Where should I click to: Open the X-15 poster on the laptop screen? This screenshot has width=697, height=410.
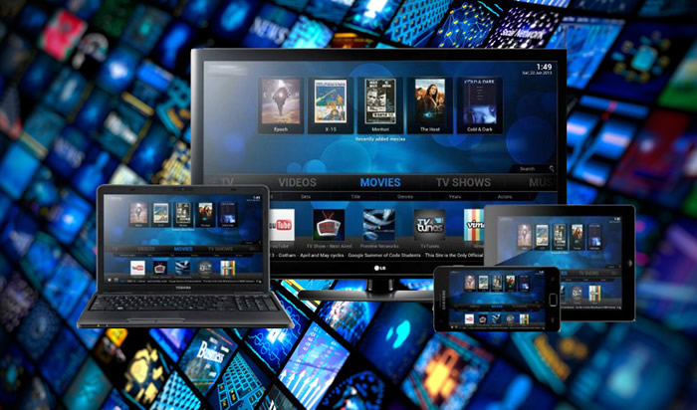point(161,213)
